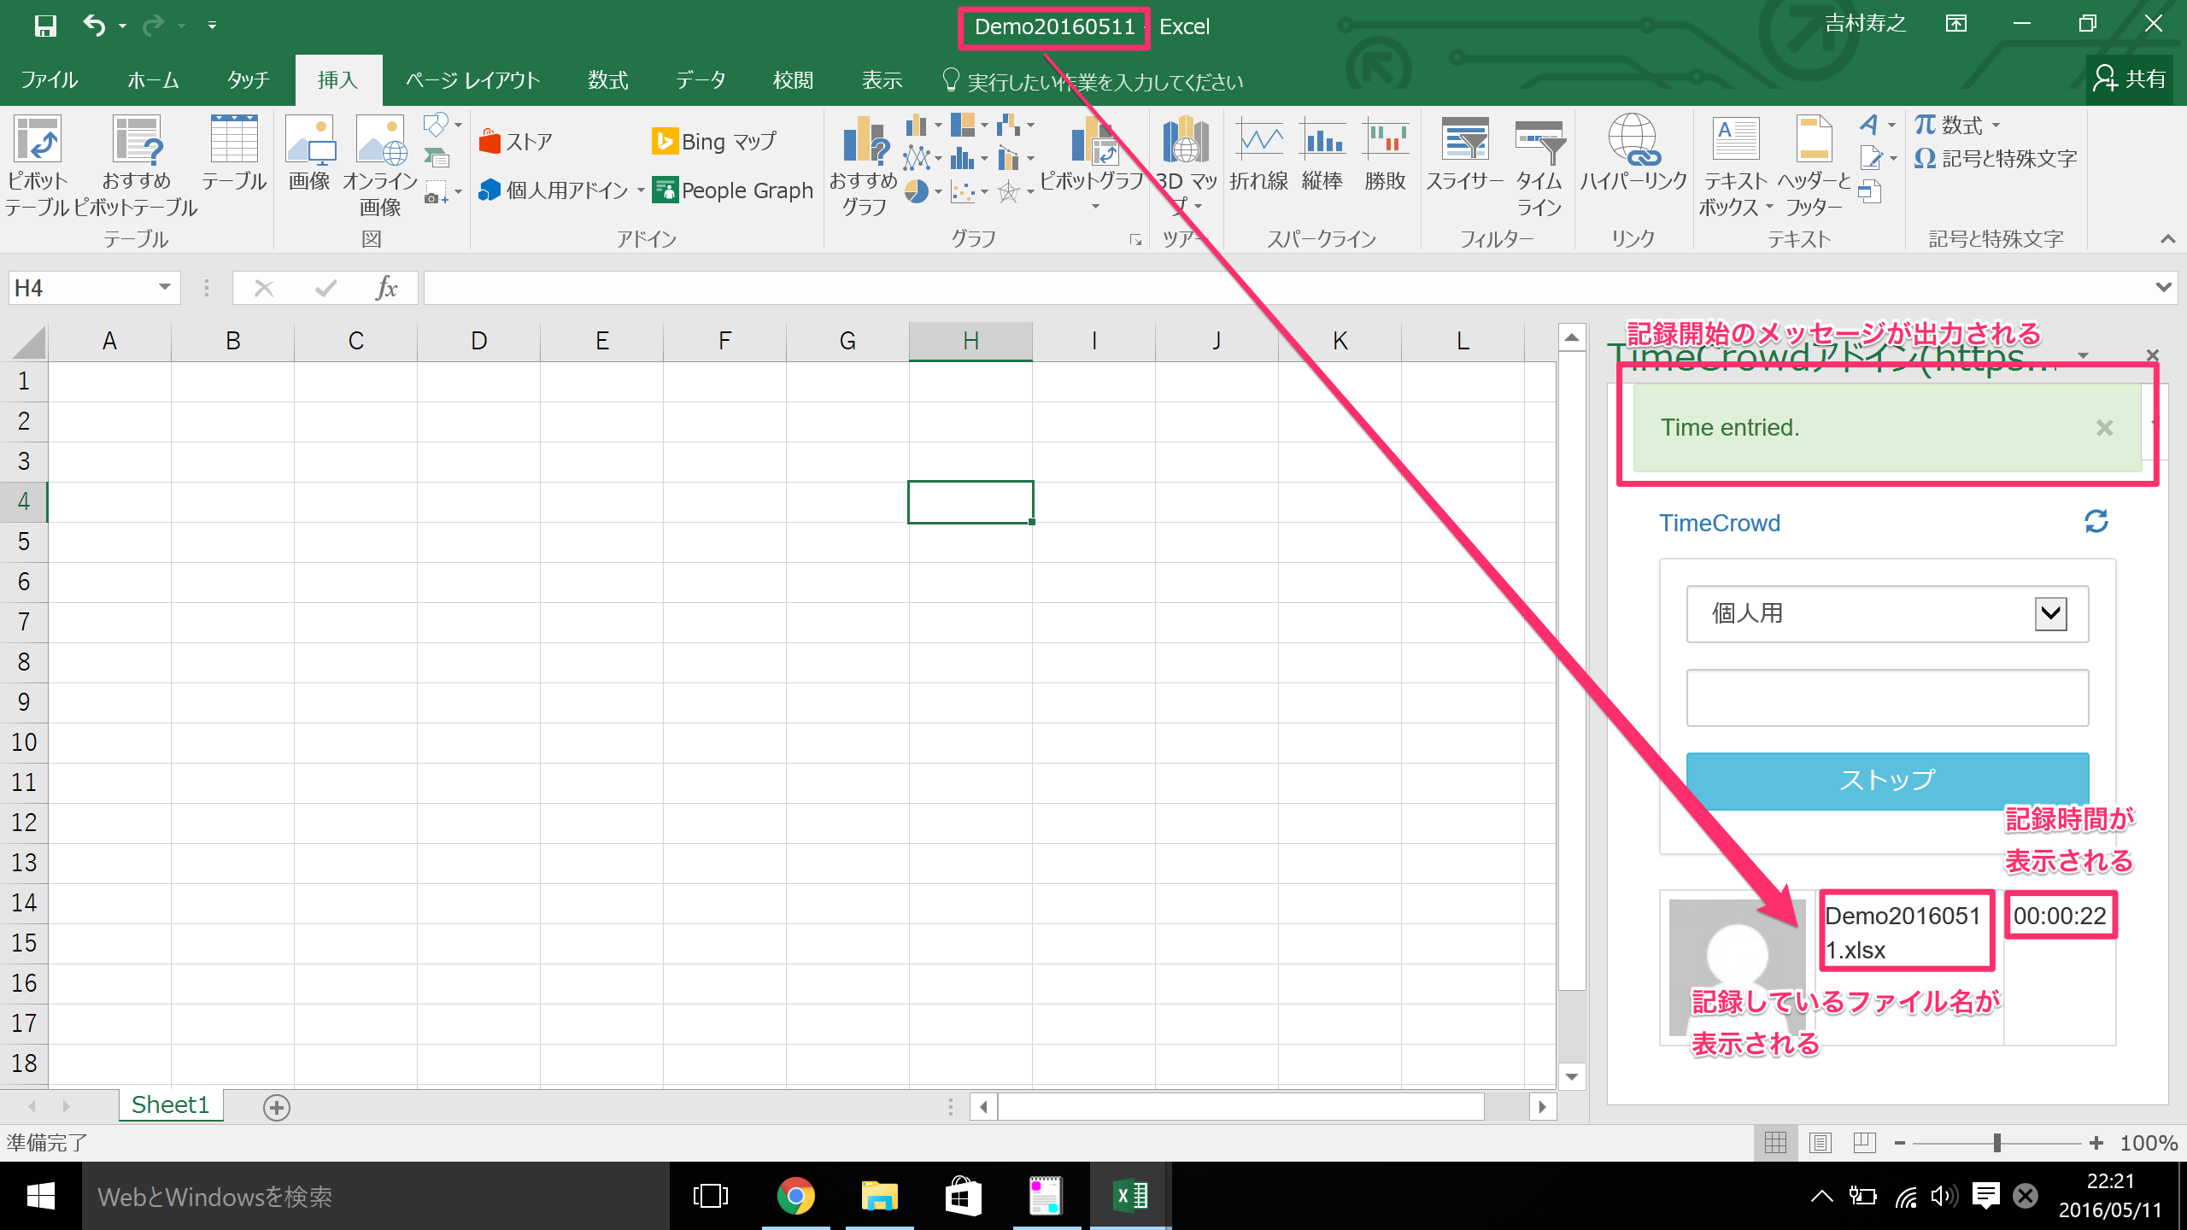Image resolution: width=2187 pixels, height=1230 pixels.
Task: Click the Windows search box
Action: pos(376,1196)
